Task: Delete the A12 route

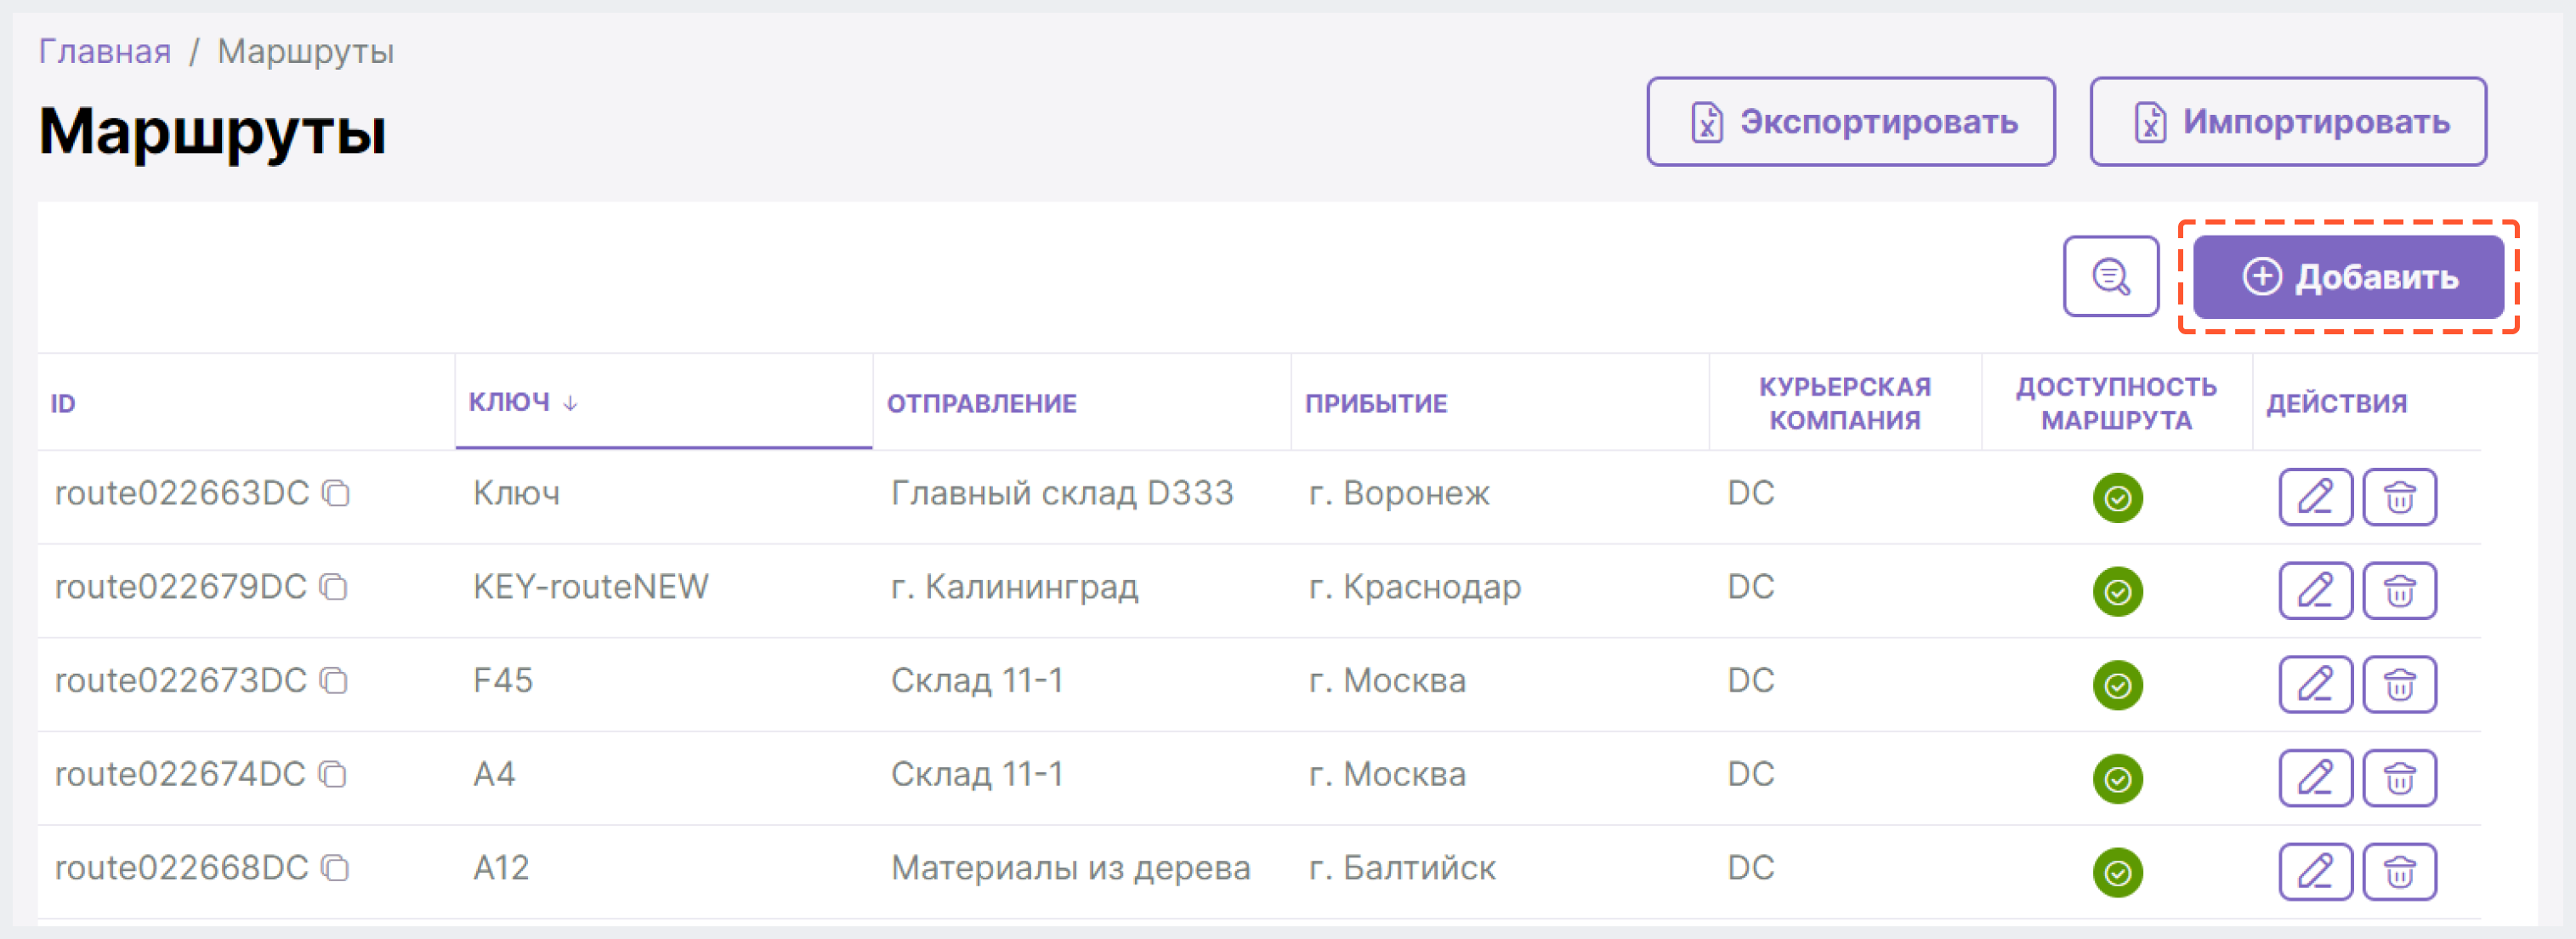Action: click(2399, 872)
